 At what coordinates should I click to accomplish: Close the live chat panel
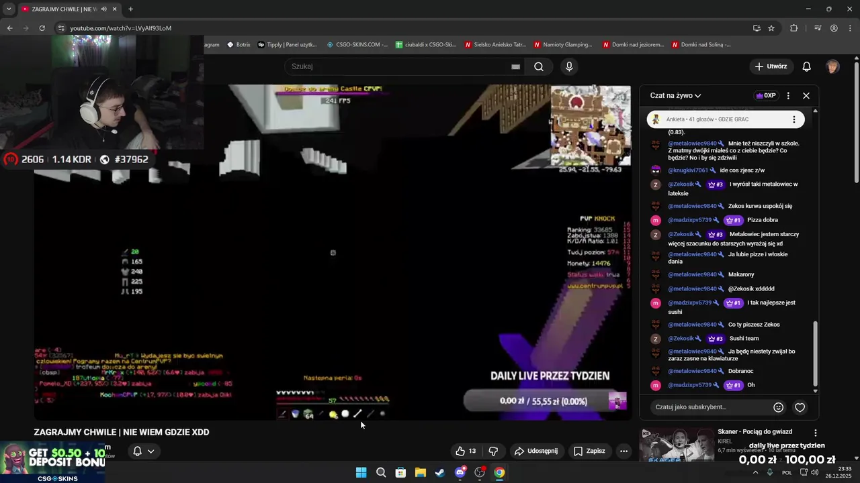click(806, 95)
